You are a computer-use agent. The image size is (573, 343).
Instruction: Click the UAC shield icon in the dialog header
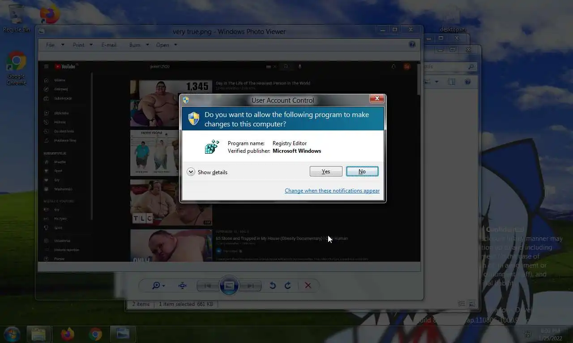pos(193,118)
